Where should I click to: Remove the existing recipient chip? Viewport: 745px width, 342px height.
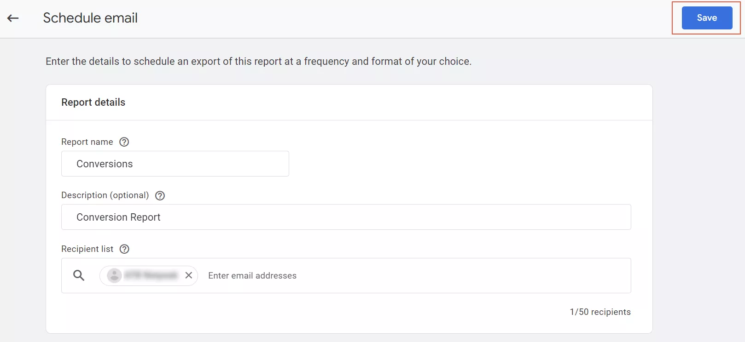click(x=189, y=275)
